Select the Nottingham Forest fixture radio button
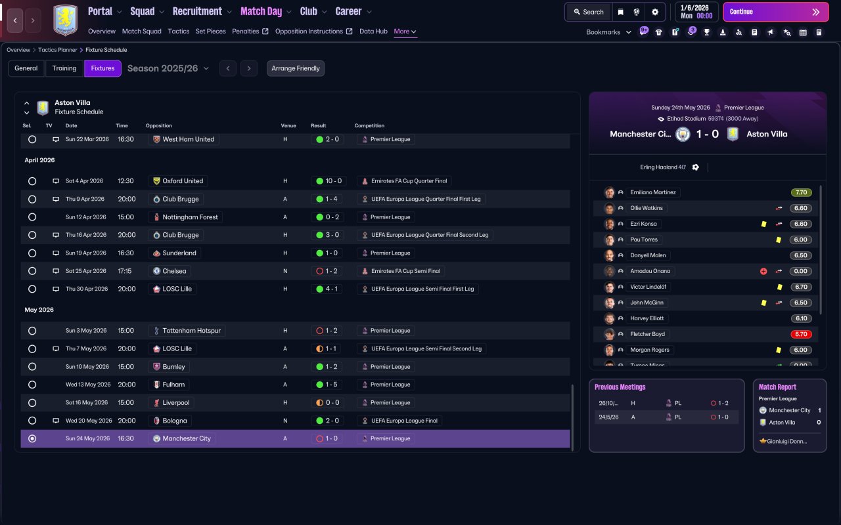Screen dimensions: 841x525 [x=32, y=217]
